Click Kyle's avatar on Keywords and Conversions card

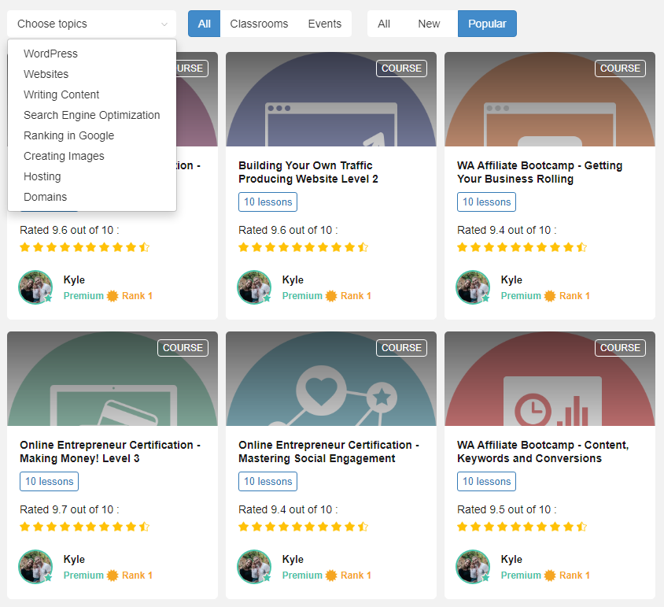pyautogui.click(x=473, y=567)
